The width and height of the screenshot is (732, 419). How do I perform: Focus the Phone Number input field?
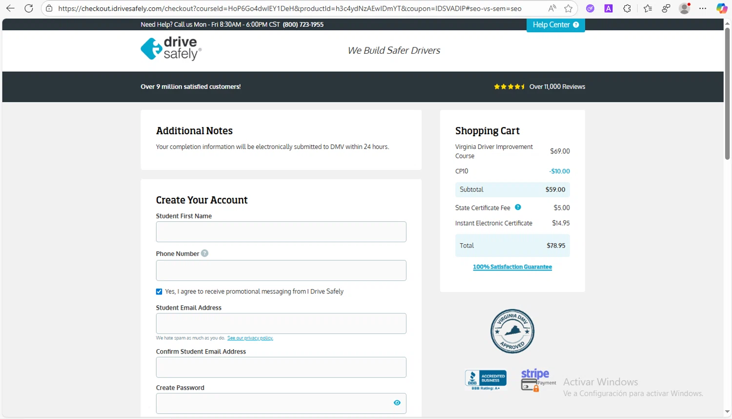(x=281, y=271)
